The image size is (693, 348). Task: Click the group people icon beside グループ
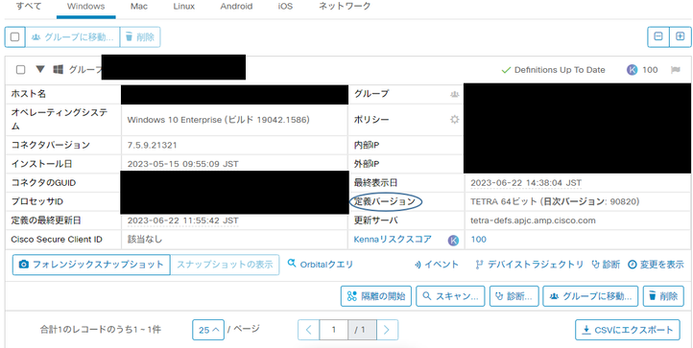click(454, 94)
